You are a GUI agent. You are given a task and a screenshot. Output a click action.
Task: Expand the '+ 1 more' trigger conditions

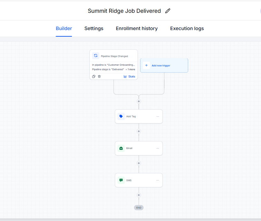point(130,70)
